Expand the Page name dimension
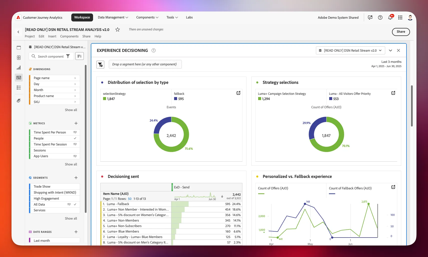 point(55,78)
